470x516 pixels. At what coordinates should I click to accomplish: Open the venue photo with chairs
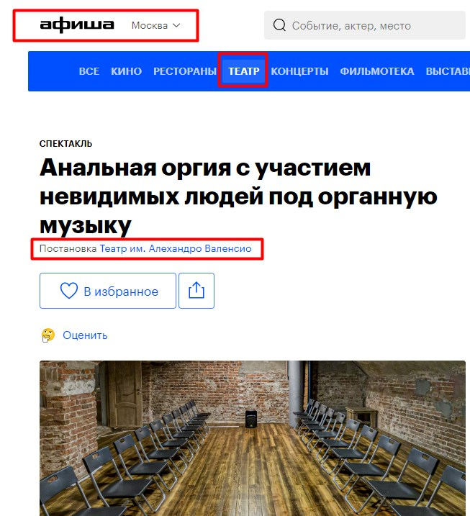pyautogui.click(x=253, y=438)
